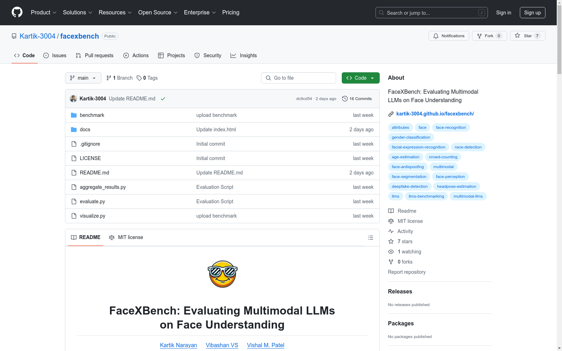
Task: Open the green Code dropdown button
Action: click(x=360, y=78)
